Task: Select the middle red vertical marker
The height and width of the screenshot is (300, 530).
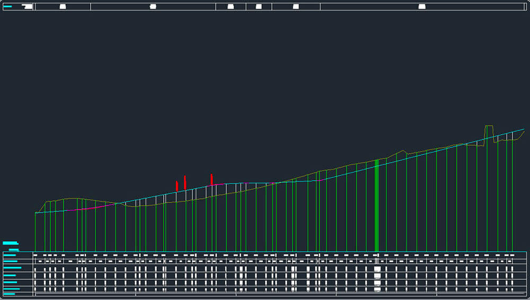Action: tap(184, 182)
